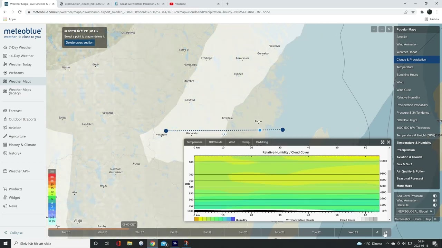Open the NEMSGLOBAL Global model dropdown

[x=415, y=211]
